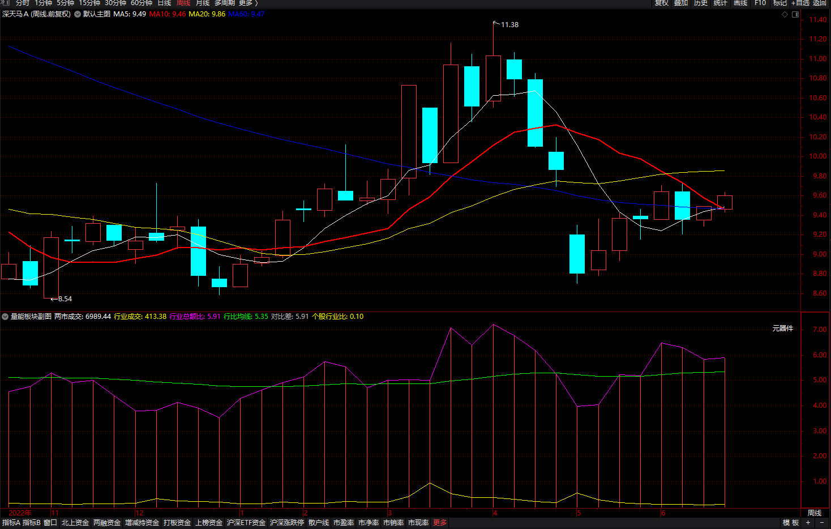Zoom in chart with + button
Image resolution: width=831 pixels, height=529 pixels.
coord(808,523)
